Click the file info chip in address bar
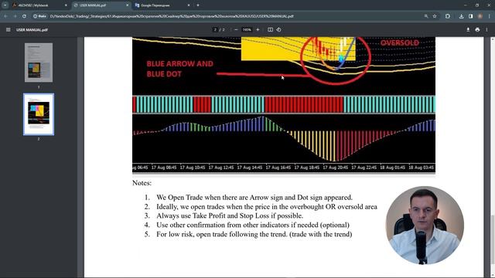The height and width of the screenshot is (278, 495). point(39,16)
